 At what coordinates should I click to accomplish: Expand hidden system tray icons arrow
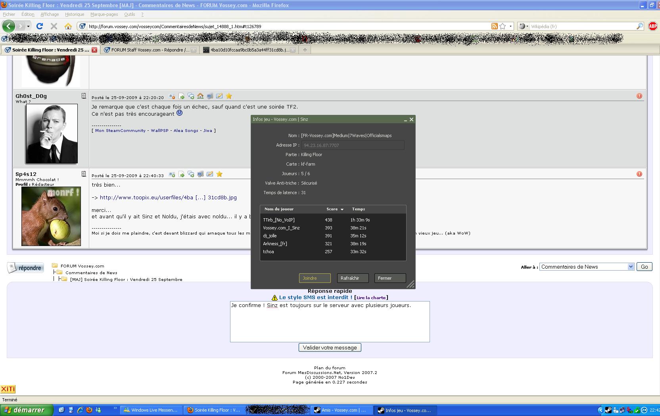click(x=601, y=410)
